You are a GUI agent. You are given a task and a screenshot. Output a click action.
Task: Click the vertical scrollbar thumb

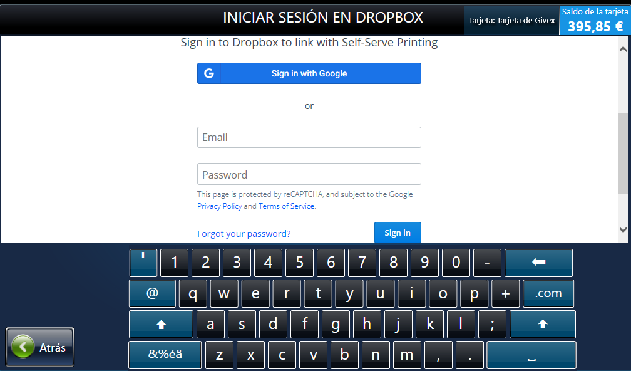pos(623,153)
